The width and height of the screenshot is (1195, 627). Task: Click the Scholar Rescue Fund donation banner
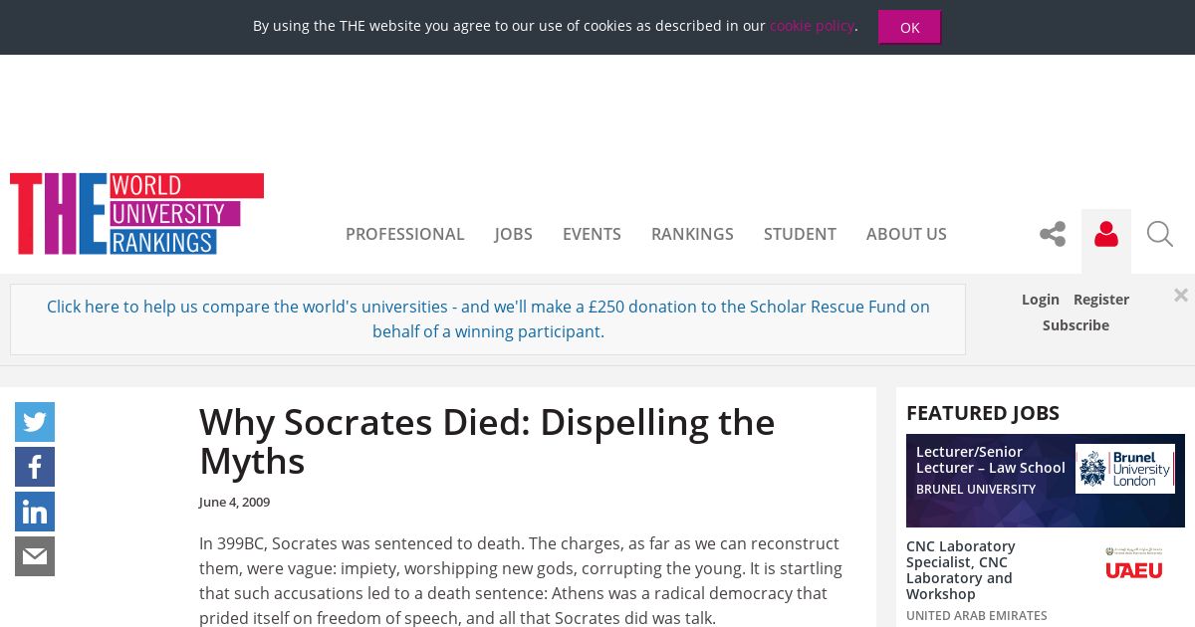tap(488, 319)
